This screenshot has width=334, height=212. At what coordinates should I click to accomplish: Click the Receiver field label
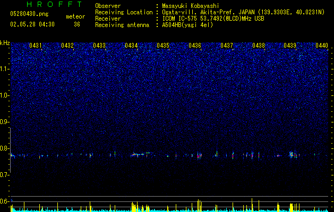(x=108, y=19)
